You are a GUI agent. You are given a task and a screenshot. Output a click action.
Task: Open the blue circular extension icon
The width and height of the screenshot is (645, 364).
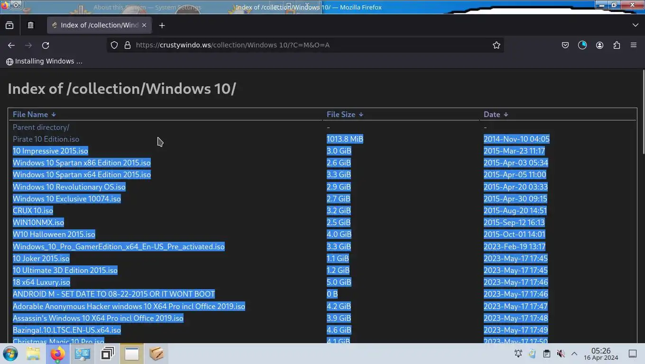(582, 45)
